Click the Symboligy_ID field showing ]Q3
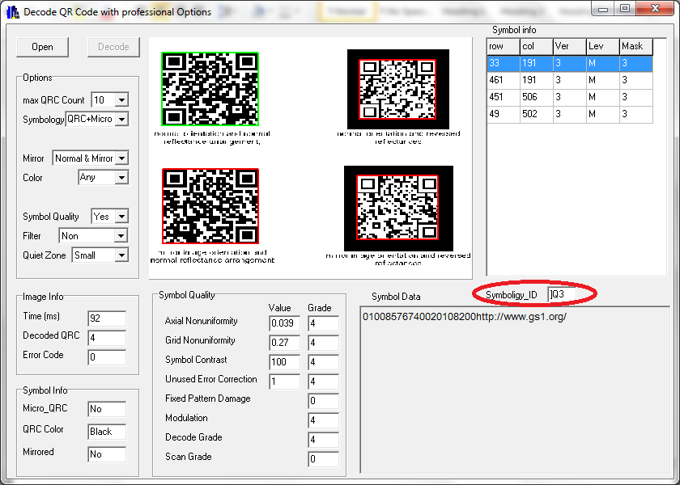This screenshot has height=485, width=680. (562, 294)
